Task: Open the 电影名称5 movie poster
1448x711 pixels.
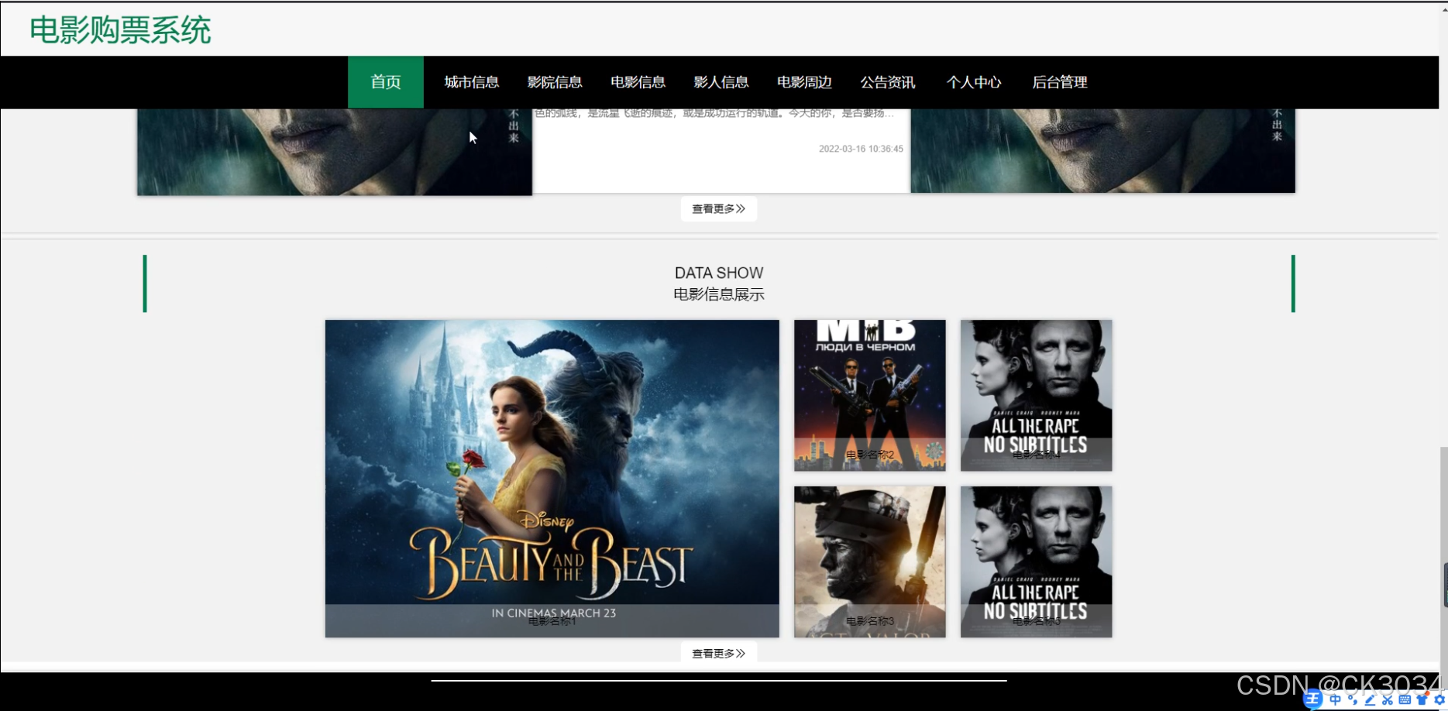Action: [x=1036, y=562]
